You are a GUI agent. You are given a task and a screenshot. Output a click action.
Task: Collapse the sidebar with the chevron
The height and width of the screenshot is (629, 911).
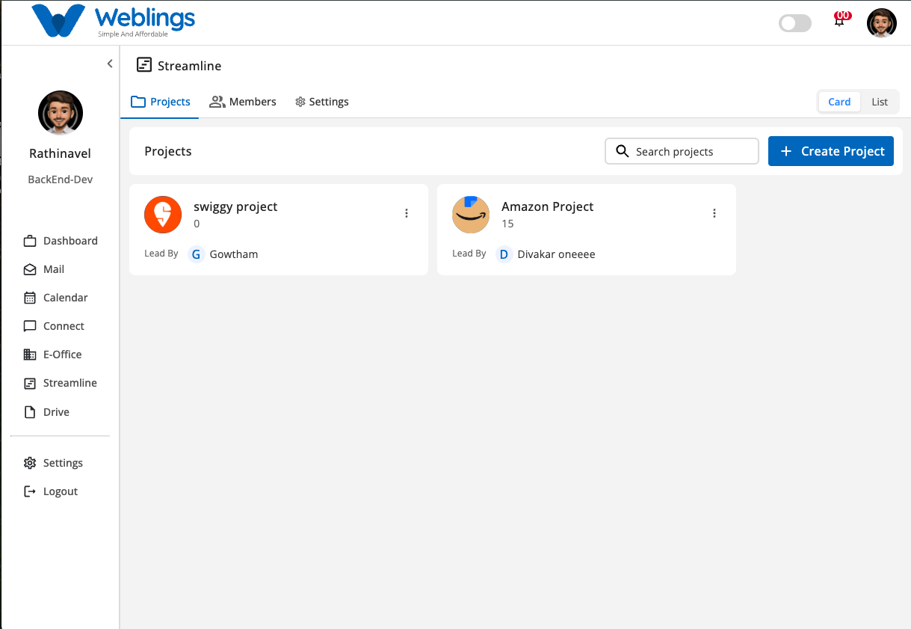coord(110,64)
